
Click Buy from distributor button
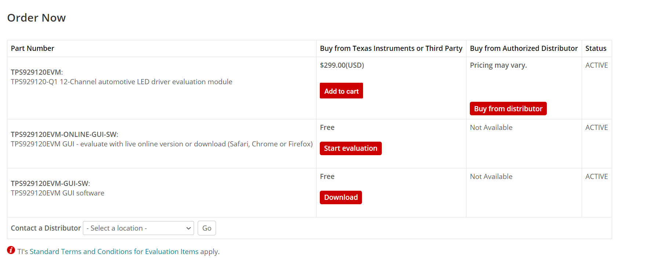[508, 109]
